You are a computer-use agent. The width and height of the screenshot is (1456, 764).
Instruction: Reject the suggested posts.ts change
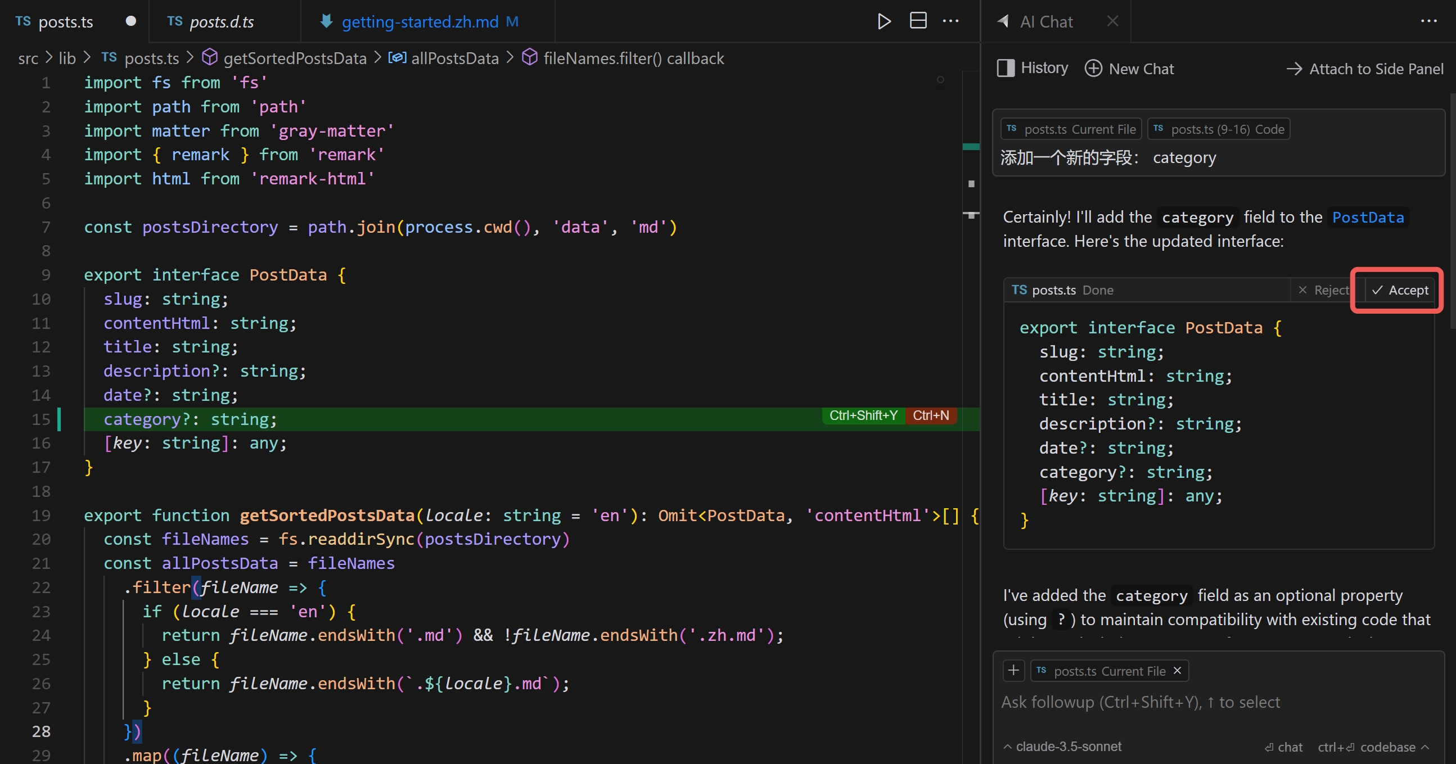coord(1323,290)
